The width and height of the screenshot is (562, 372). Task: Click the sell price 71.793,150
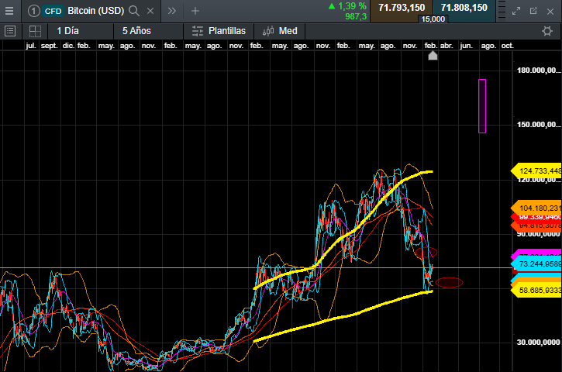[402, 8]
